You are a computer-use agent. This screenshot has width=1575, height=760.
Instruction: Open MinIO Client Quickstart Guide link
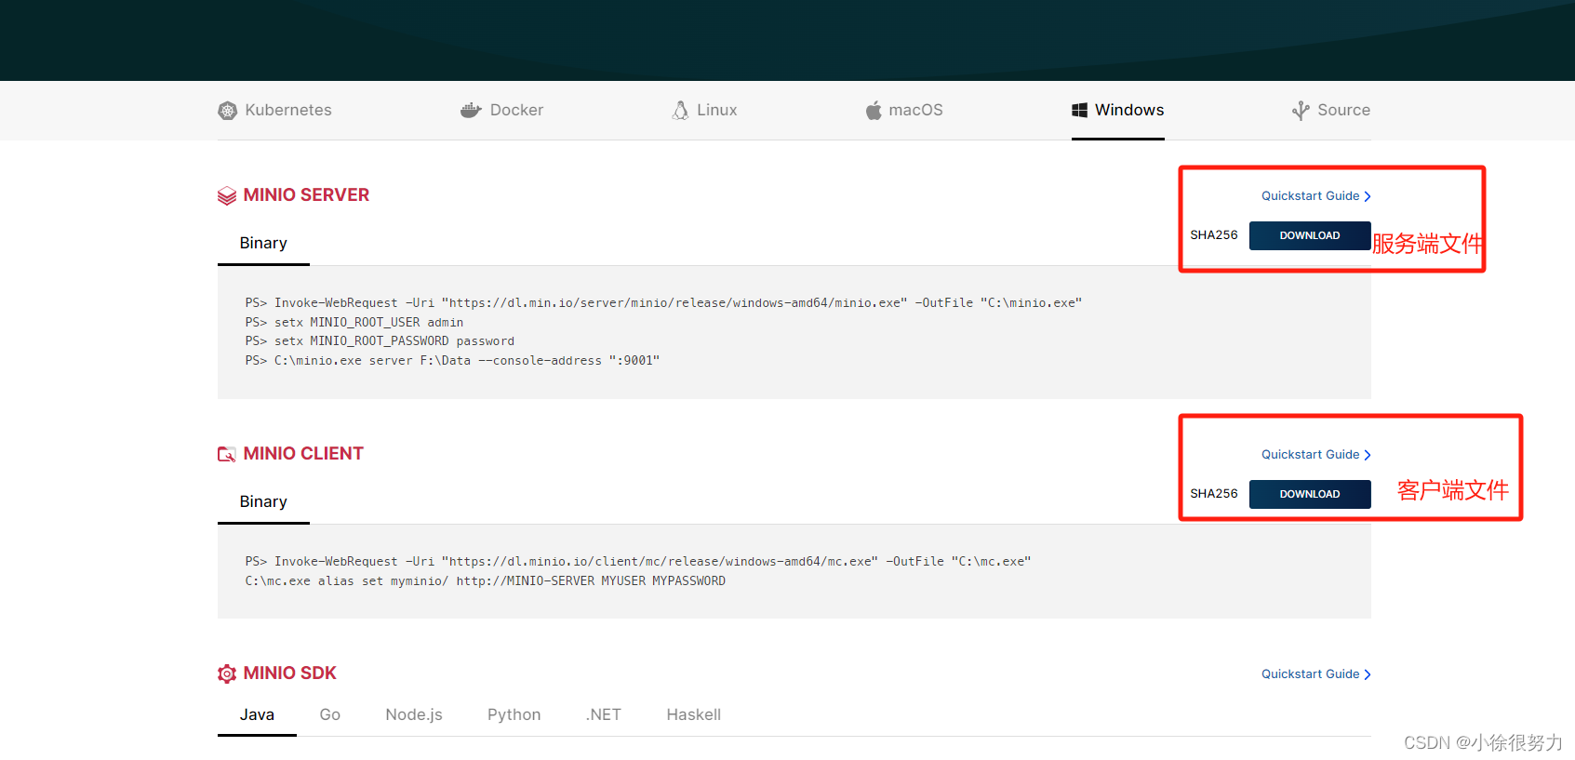[1315, 455]
